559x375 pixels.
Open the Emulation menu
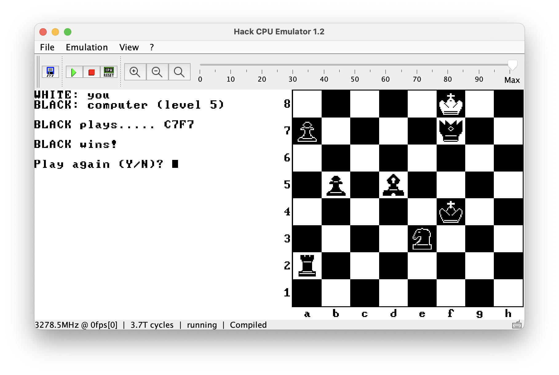[x=87, y=47]
